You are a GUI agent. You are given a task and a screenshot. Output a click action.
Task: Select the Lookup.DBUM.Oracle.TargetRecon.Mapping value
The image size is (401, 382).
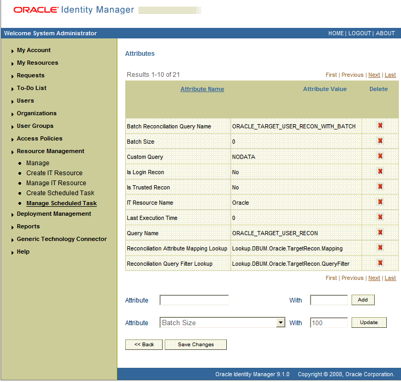(287, 248)
